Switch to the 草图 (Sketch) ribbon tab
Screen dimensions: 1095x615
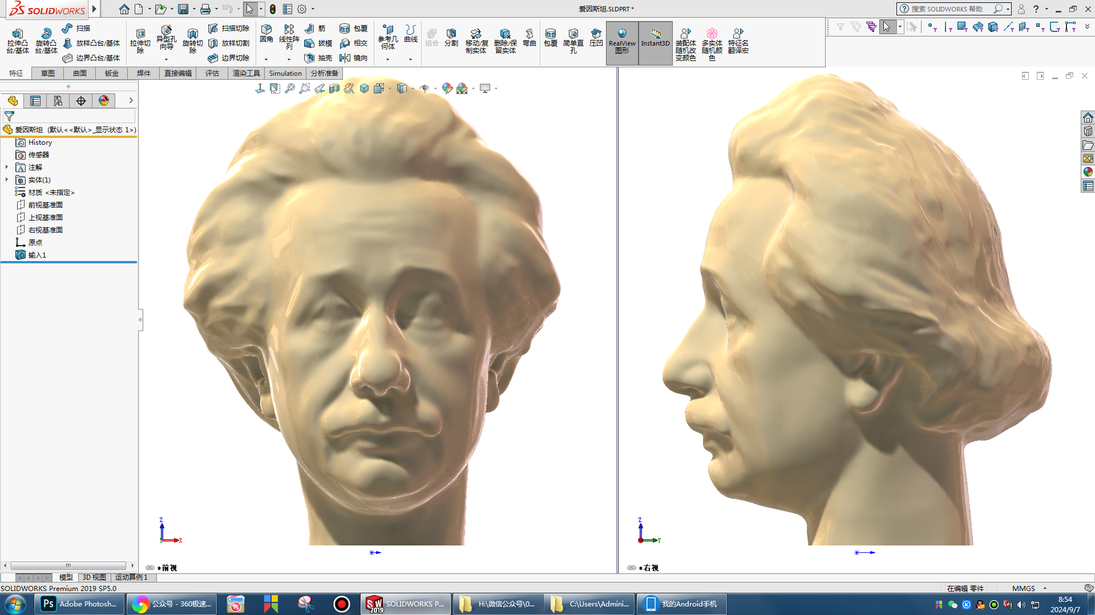click(x=48, y=74)
